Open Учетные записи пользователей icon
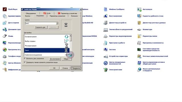Image resolution: width=182 pixels, height=102 pixels. [139, 56]
